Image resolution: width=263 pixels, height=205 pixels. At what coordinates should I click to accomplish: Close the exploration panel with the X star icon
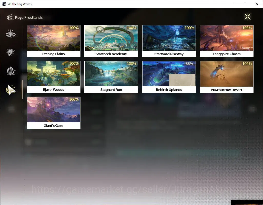click(248, 17)
